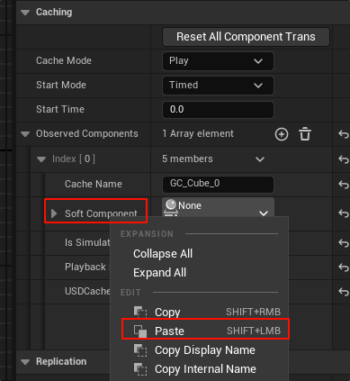Add element to Observed Components array
Screen dimensions: 350x381
pos(282,134)
